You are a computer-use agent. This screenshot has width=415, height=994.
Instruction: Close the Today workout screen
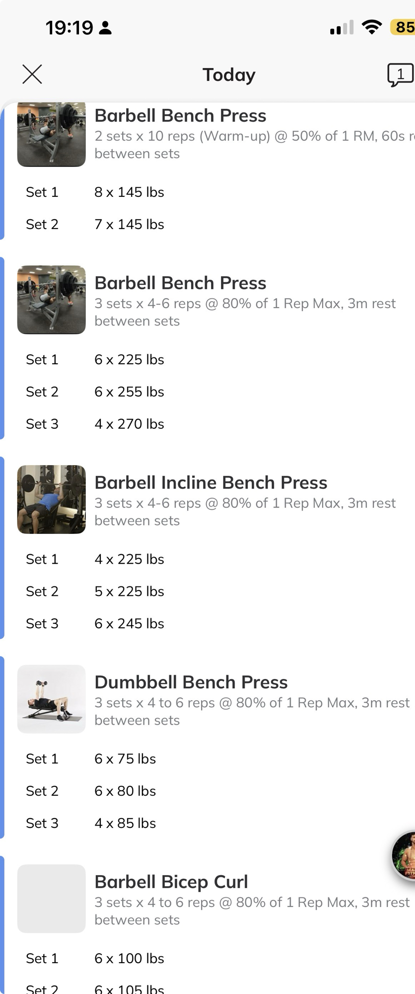click(32, 75)
